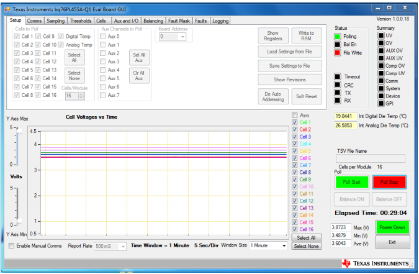Click the File Write red indicator

(x=338, y=53)
